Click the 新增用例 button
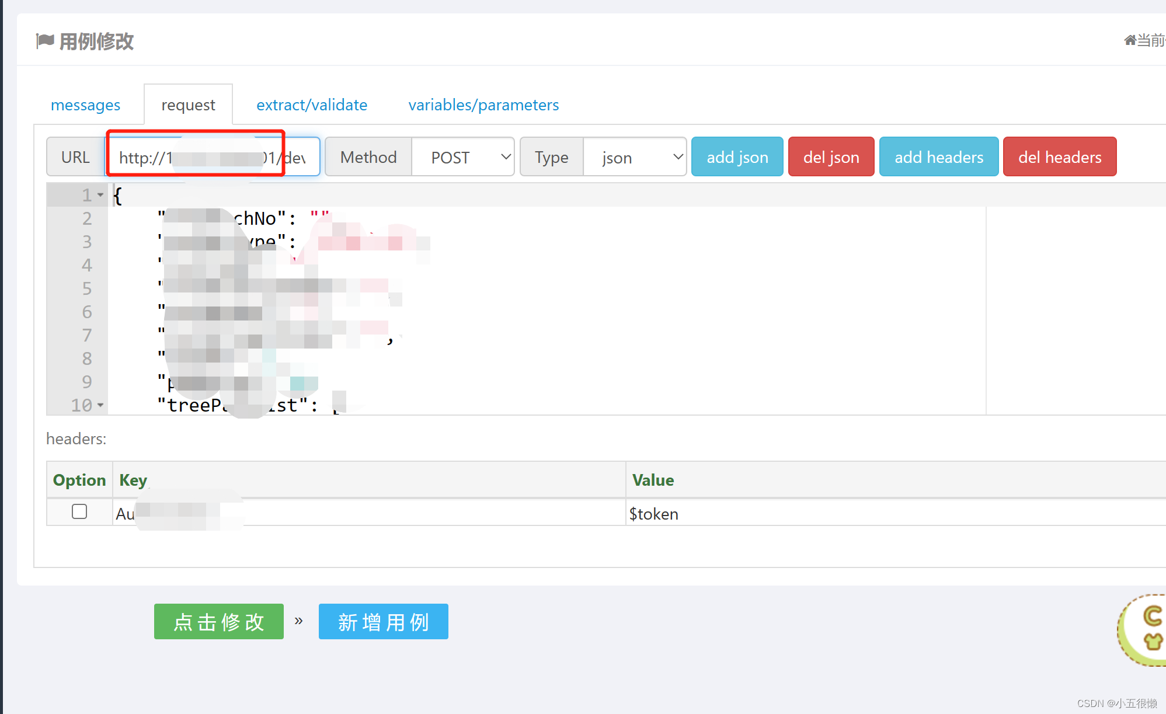 (x=383, y=622)
